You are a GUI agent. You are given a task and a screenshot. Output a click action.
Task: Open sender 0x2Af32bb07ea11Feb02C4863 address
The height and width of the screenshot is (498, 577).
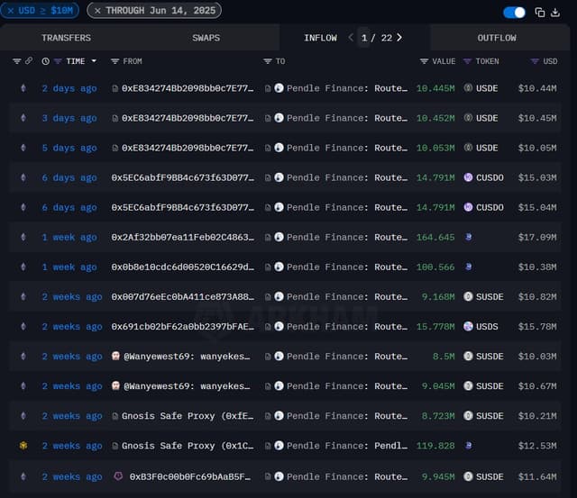182,238
